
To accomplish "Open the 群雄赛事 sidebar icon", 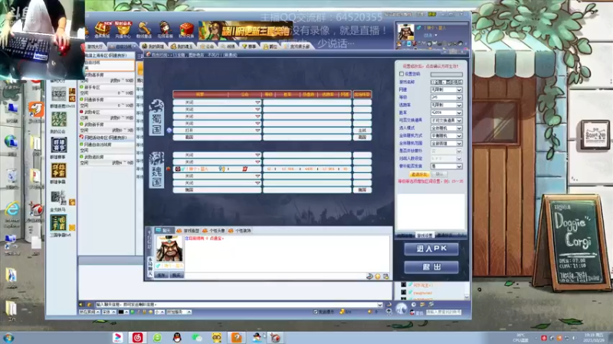I will pyautogui.click(x=59, y=144).
